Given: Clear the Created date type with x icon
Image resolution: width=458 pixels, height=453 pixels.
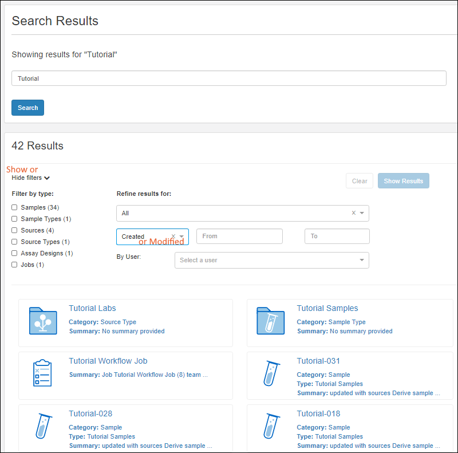Looking at the screenshot, I should pos(173,237).
